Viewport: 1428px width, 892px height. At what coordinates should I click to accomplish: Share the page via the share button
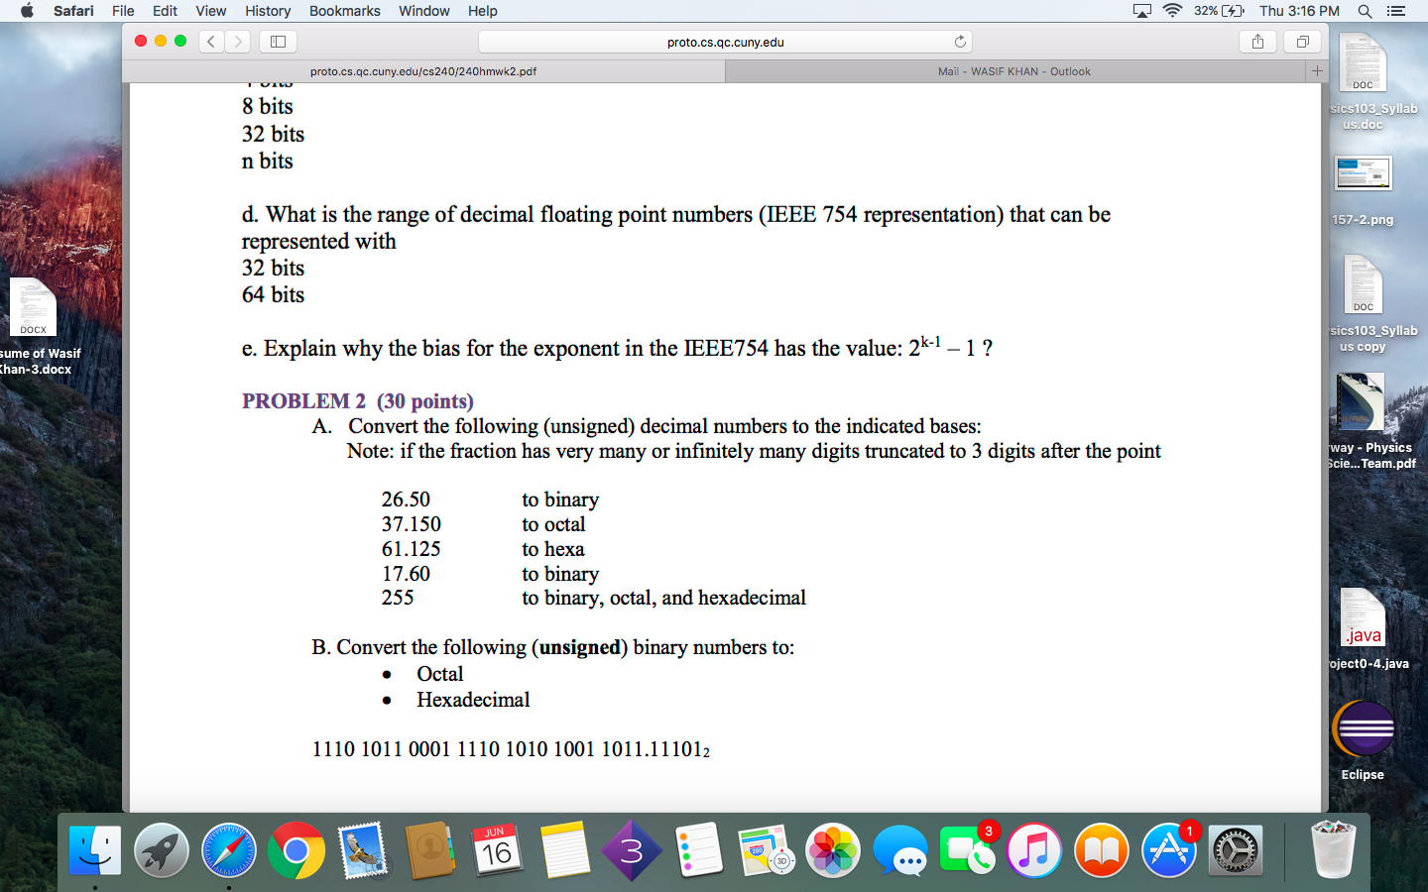click(x=1257, y=42)
